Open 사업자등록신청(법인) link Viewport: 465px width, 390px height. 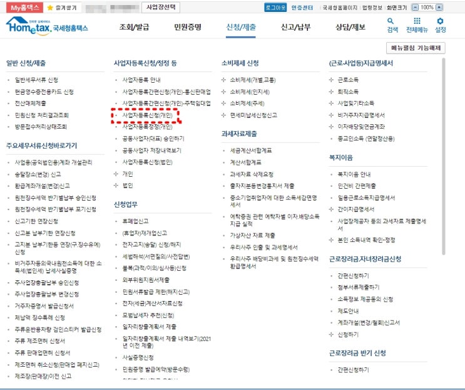148,162
